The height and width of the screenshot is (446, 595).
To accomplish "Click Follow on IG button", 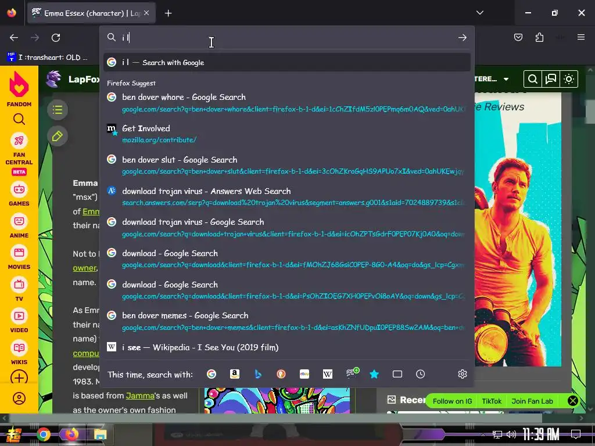I will (452, 401).
